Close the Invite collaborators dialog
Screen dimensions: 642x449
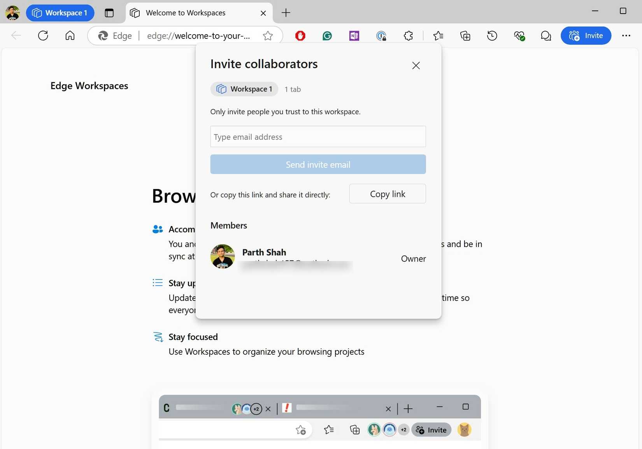point(416,65)
